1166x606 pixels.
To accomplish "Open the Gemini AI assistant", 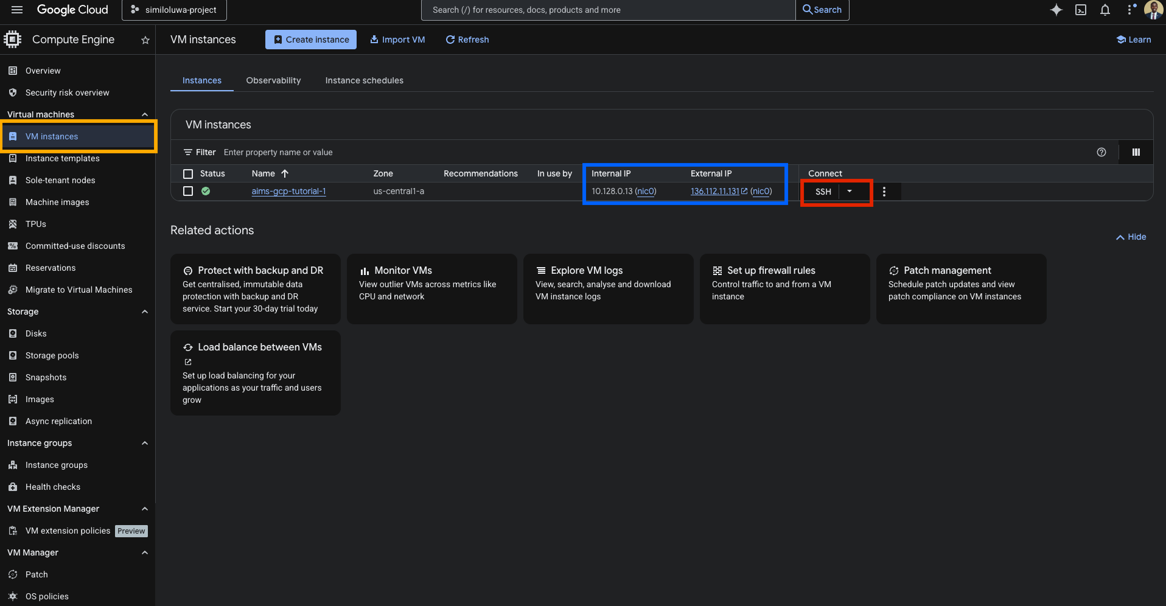I will (x=1056, y=10).
